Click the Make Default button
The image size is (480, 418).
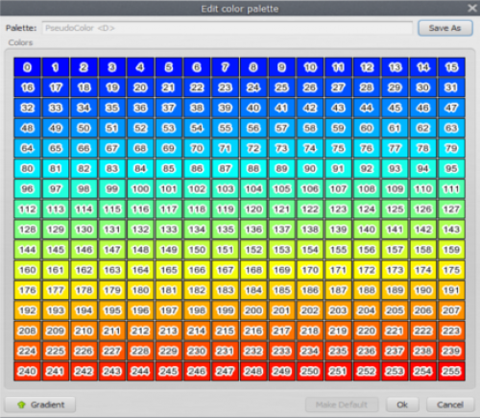[342, 405]
